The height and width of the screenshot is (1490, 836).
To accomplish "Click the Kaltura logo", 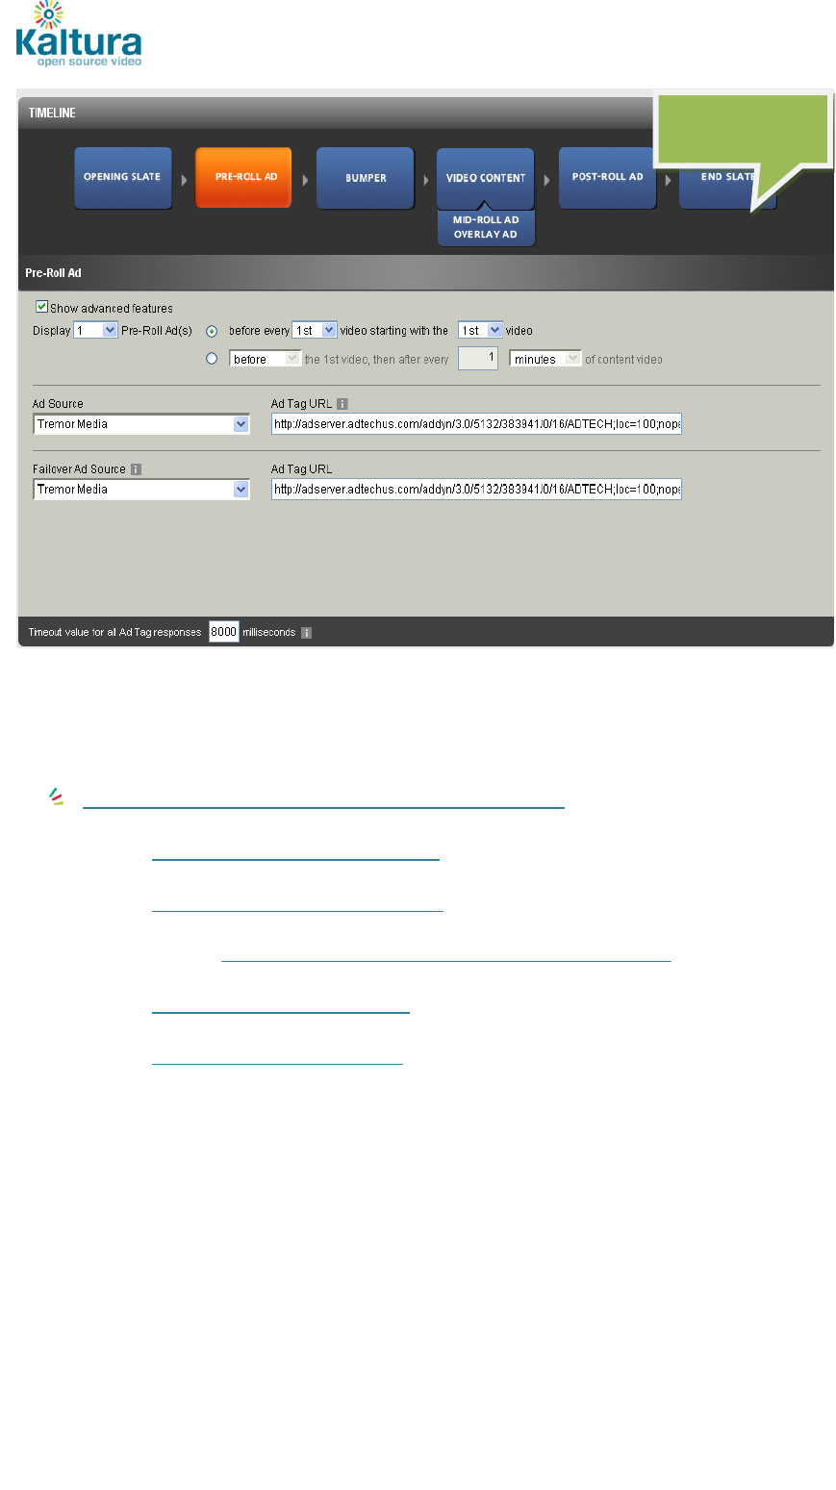I will tap(79, 35).
